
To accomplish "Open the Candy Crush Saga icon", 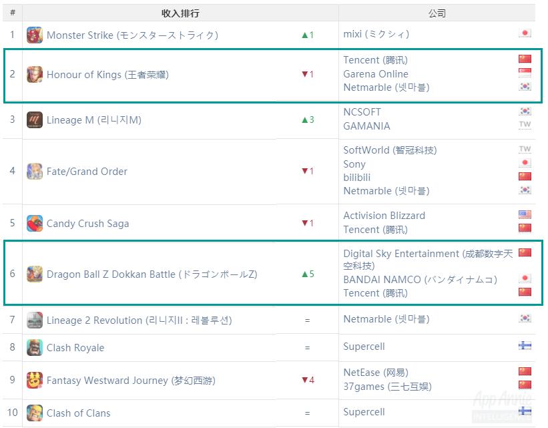I will point(35,224).
